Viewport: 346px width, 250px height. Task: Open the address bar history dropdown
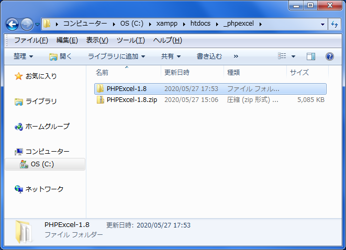[322, 24]
